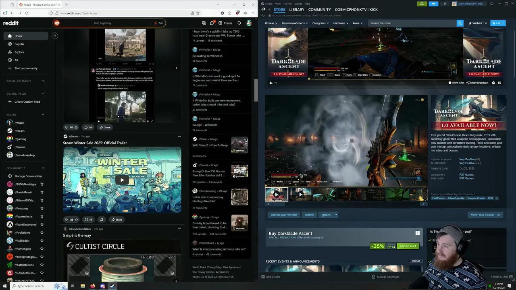Toggle favorite star for r/Asmongold
Screen dimensions: 516x290
coord(42,249)
